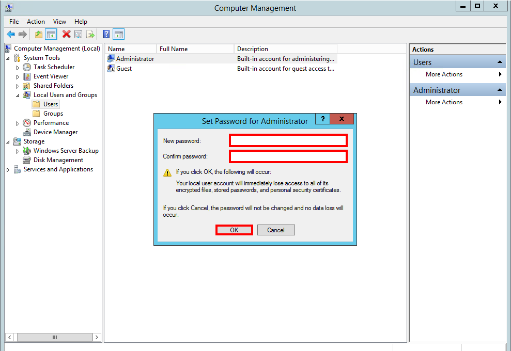Expand the Windows Server Backup node
This screenshot has width=511, height=351.
pos(18,151)
